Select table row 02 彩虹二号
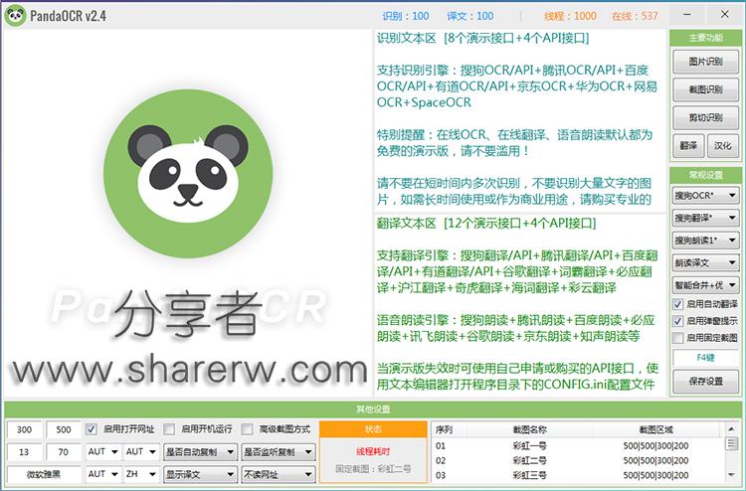 (x=577, y=460)
